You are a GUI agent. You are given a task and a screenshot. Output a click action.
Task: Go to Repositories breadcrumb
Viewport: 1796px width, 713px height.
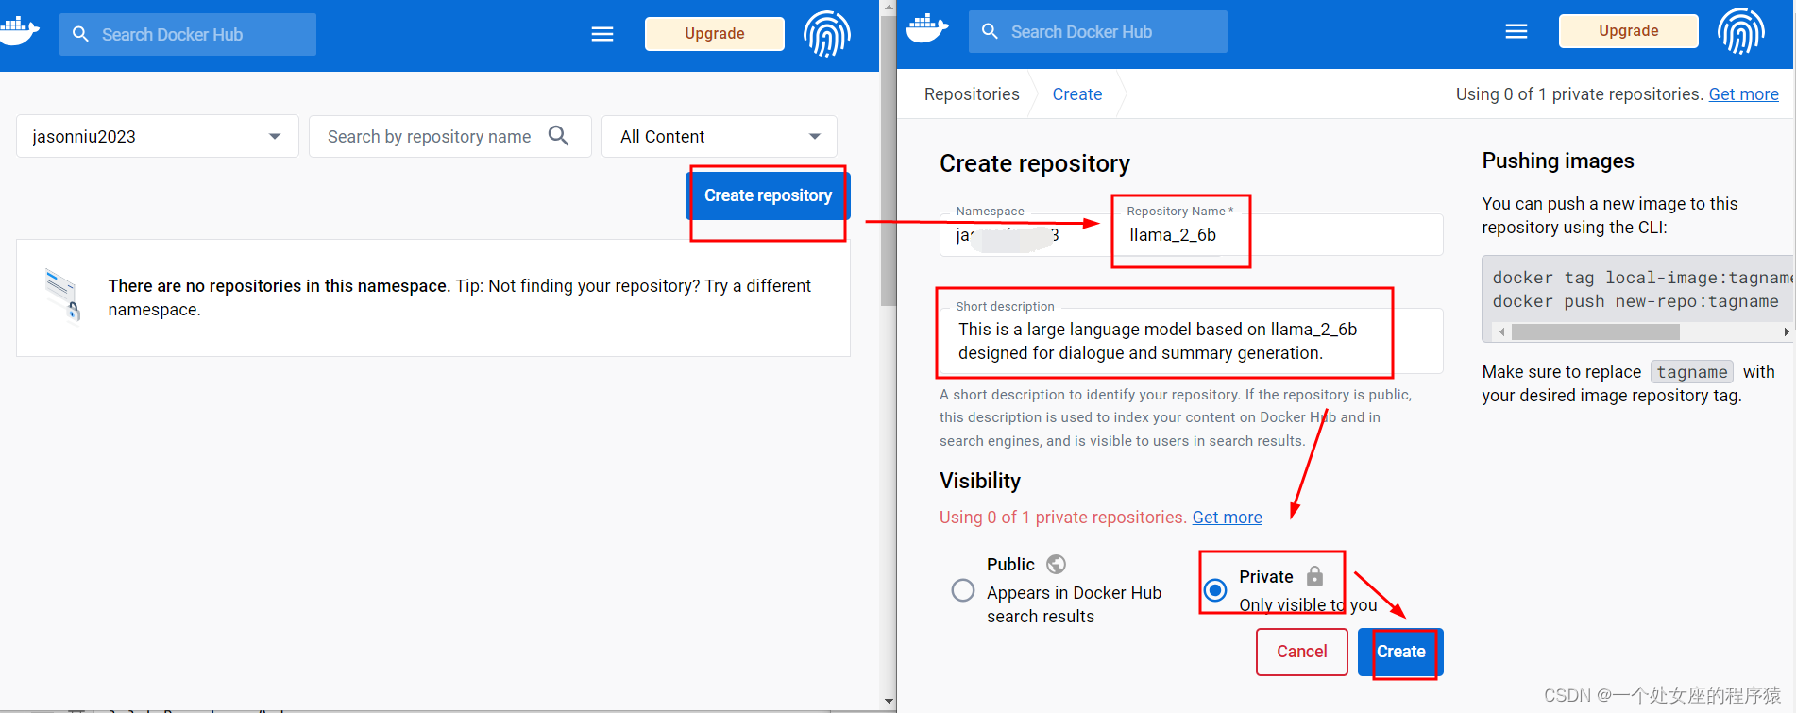972,94
